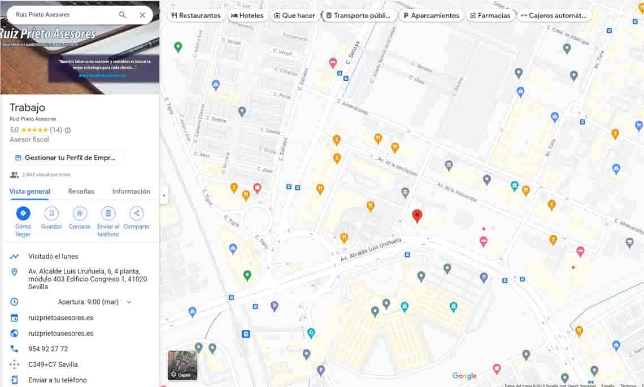Switch to the Reseñas tab
This screenshot has width=644, height=387.
click(x=81, y=192)
